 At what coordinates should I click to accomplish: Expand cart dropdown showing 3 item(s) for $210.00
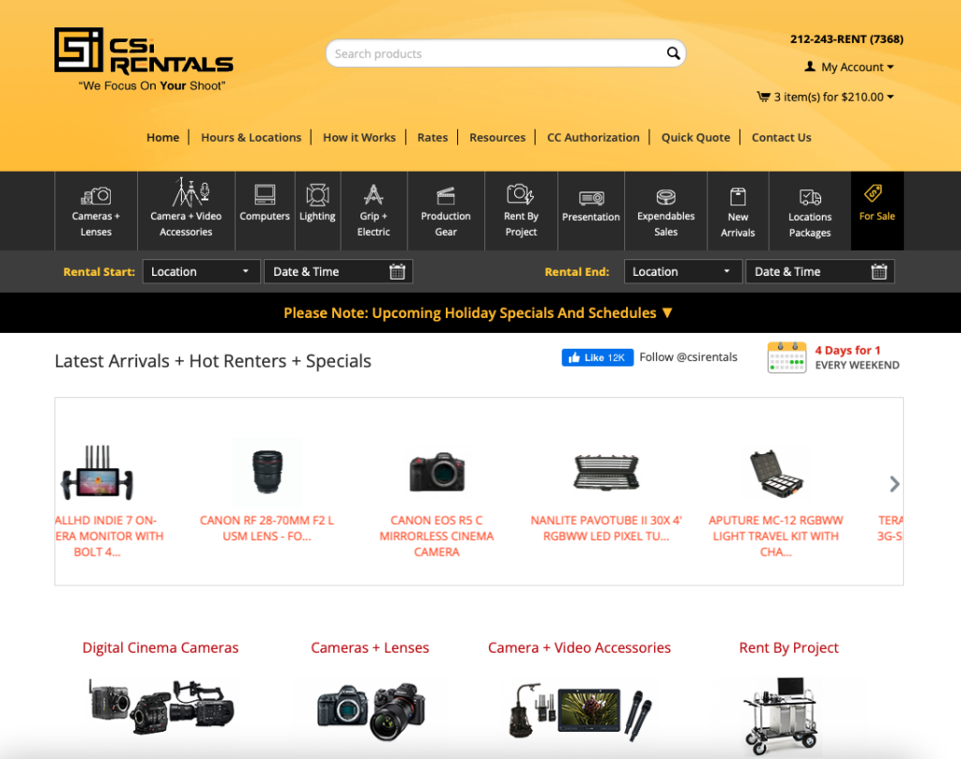pyautogui.click(x=826, y=97)
